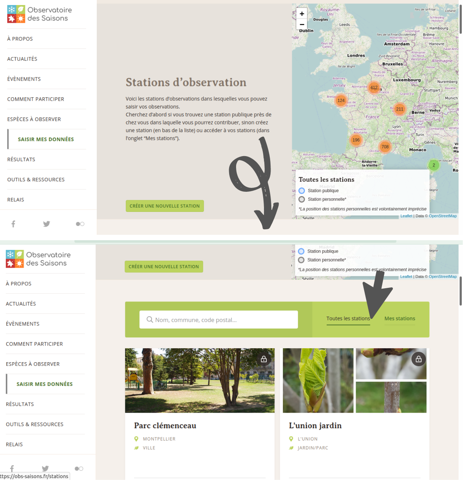466x480 pixels.
Task: Open the Flickr icon in lower screenshot sidebar
Action: [79, 469]
